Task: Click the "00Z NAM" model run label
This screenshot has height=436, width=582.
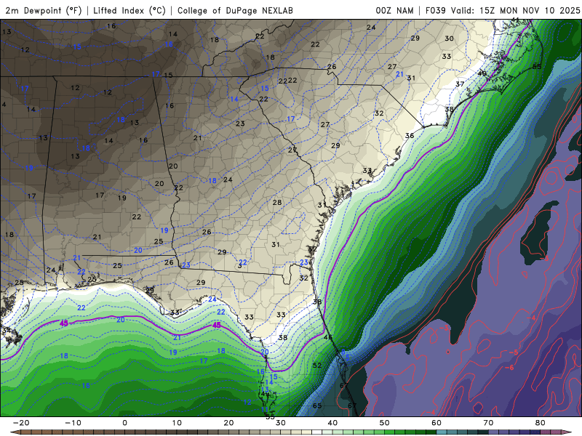Action: [394, 10]
